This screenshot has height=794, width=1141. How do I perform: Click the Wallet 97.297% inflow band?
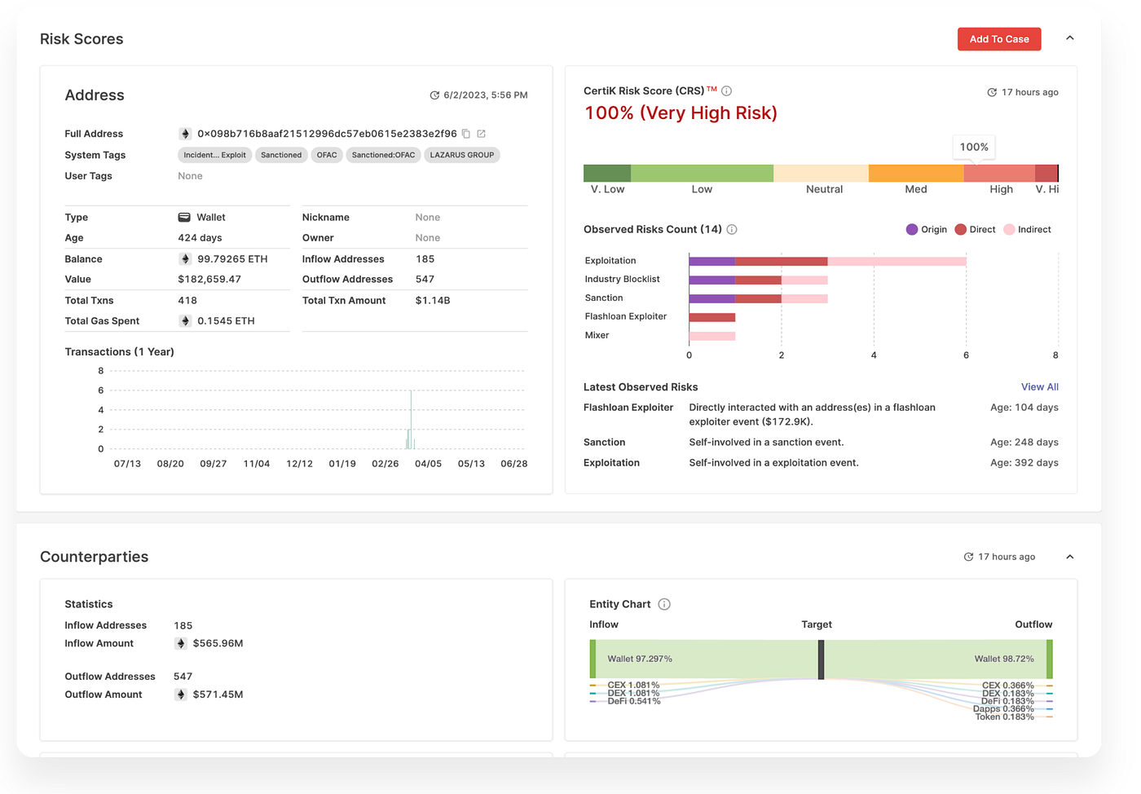(x=706, y=659)
